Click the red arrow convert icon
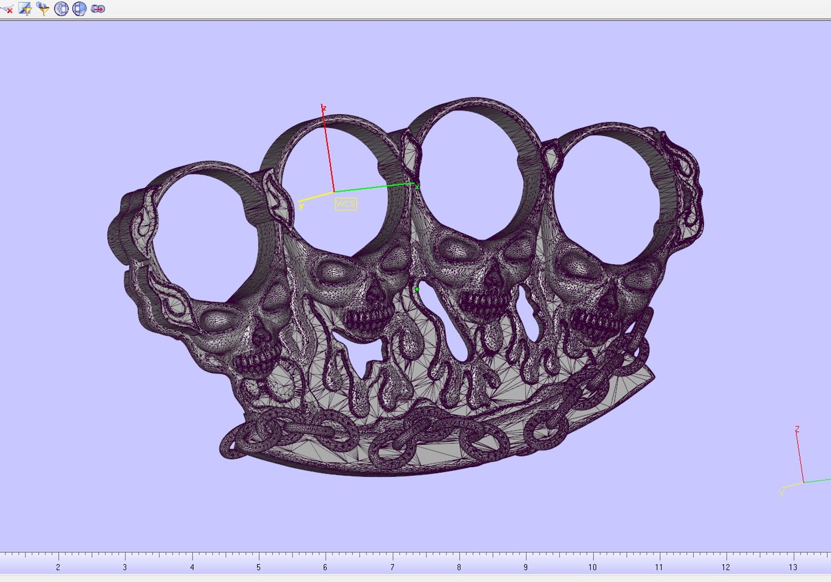 (98, 9)
